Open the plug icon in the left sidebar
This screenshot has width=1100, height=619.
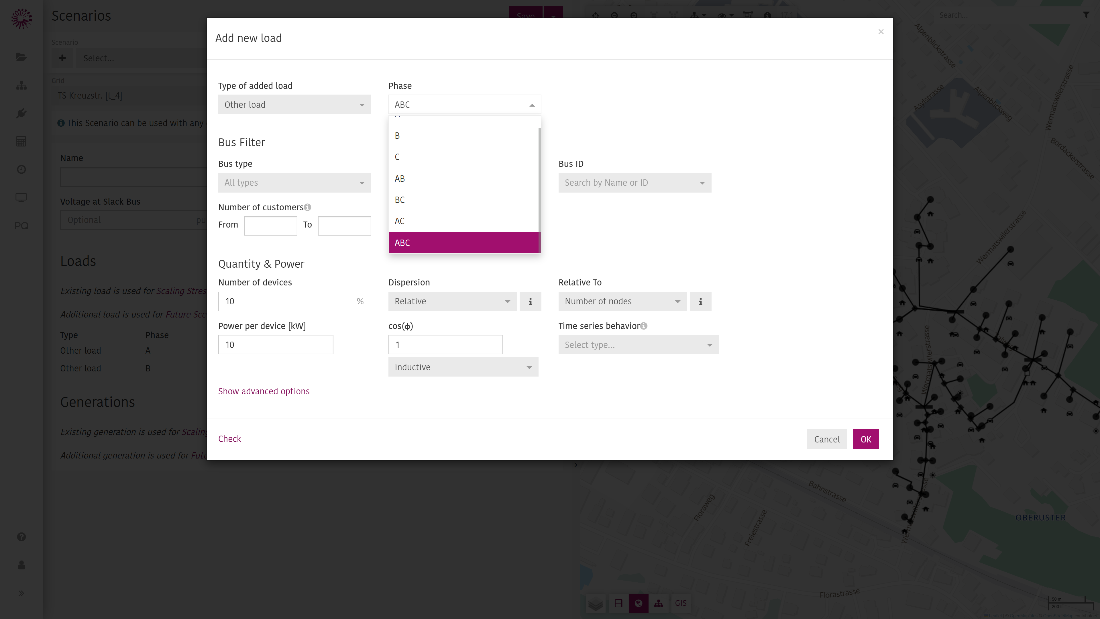click(21, 113)
